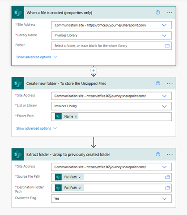Open ellipsis menu of 'Extract folder' action

170,154
